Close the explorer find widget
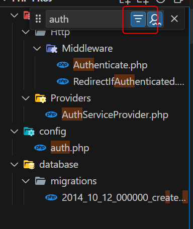 pos(174,19)
